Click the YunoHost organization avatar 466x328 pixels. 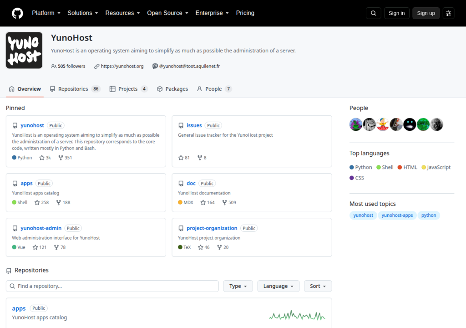[x=24, y=50]
